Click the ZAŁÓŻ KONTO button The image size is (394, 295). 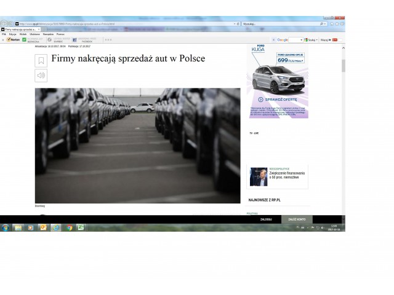(297, 219)
